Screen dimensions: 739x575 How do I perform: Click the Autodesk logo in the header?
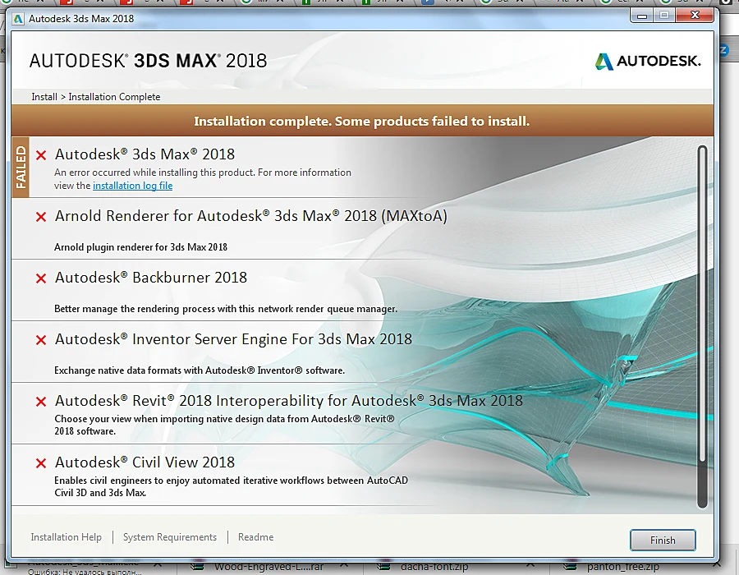(x=648, y=62)
